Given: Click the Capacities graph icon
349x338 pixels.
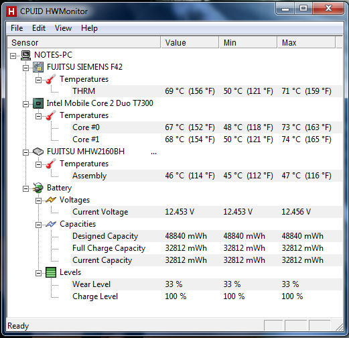Looking at the screenshot, I should 51,224.
